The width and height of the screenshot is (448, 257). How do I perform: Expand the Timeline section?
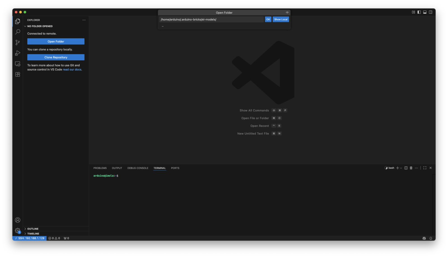click(56, 234)
